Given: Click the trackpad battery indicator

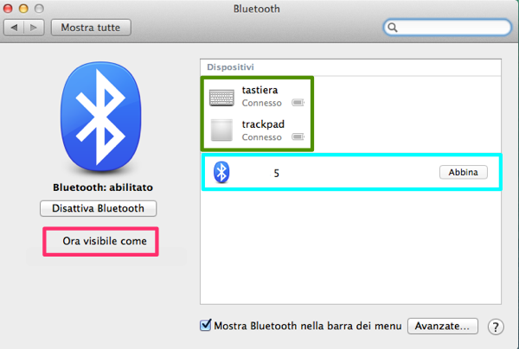Looking at the screenshot, I should (298, 136).
